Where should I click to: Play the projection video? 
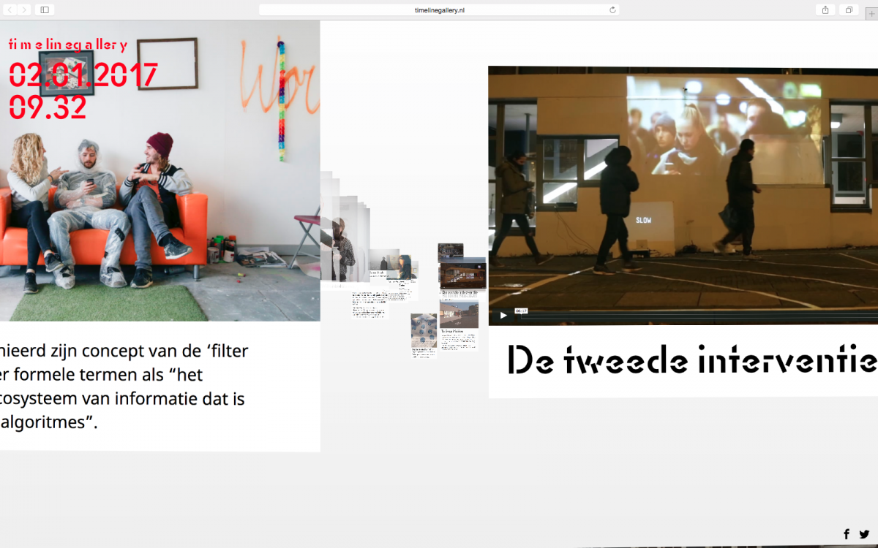(503, 316)
